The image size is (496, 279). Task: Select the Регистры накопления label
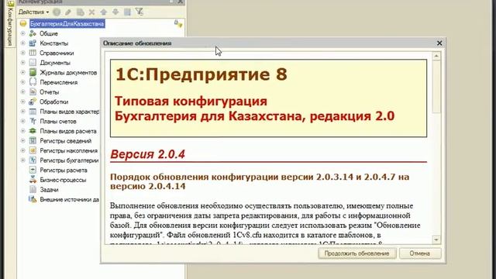tap(69, 150)
